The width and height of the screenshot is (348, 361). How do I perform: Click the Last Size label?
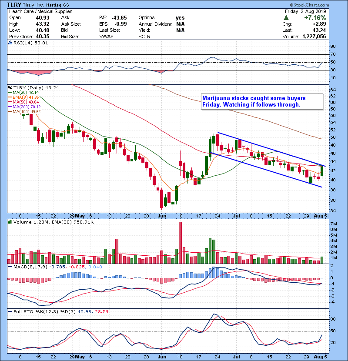coord(110,30)
